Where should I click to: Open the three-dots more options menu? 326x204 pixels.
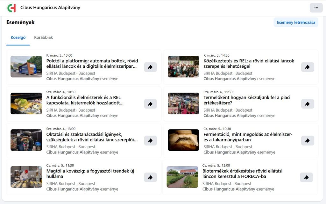coord(316,8)
